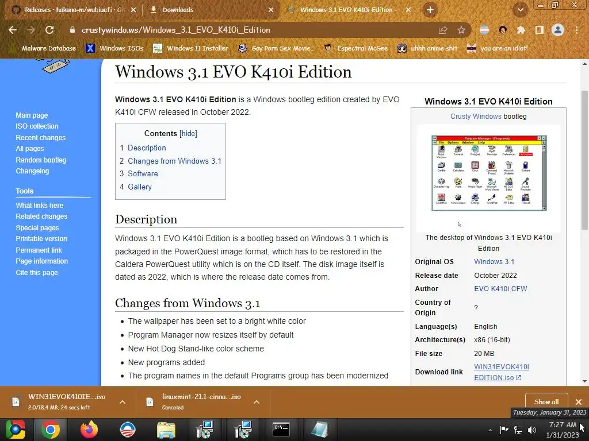589x441 pixels.
Task: Open Permanent link tool link
Action: pos(39,250)
